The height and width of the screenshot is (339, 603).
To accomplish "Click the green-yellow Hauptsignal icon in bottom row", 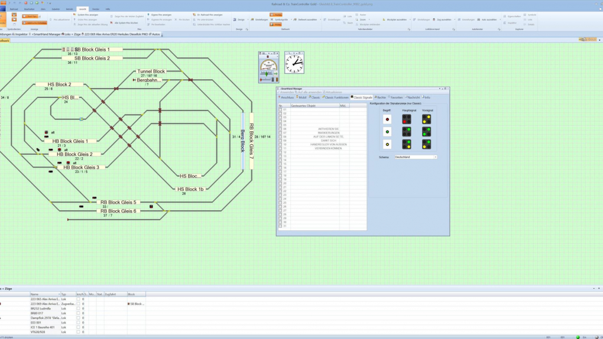I will click(x=407, y=144).
